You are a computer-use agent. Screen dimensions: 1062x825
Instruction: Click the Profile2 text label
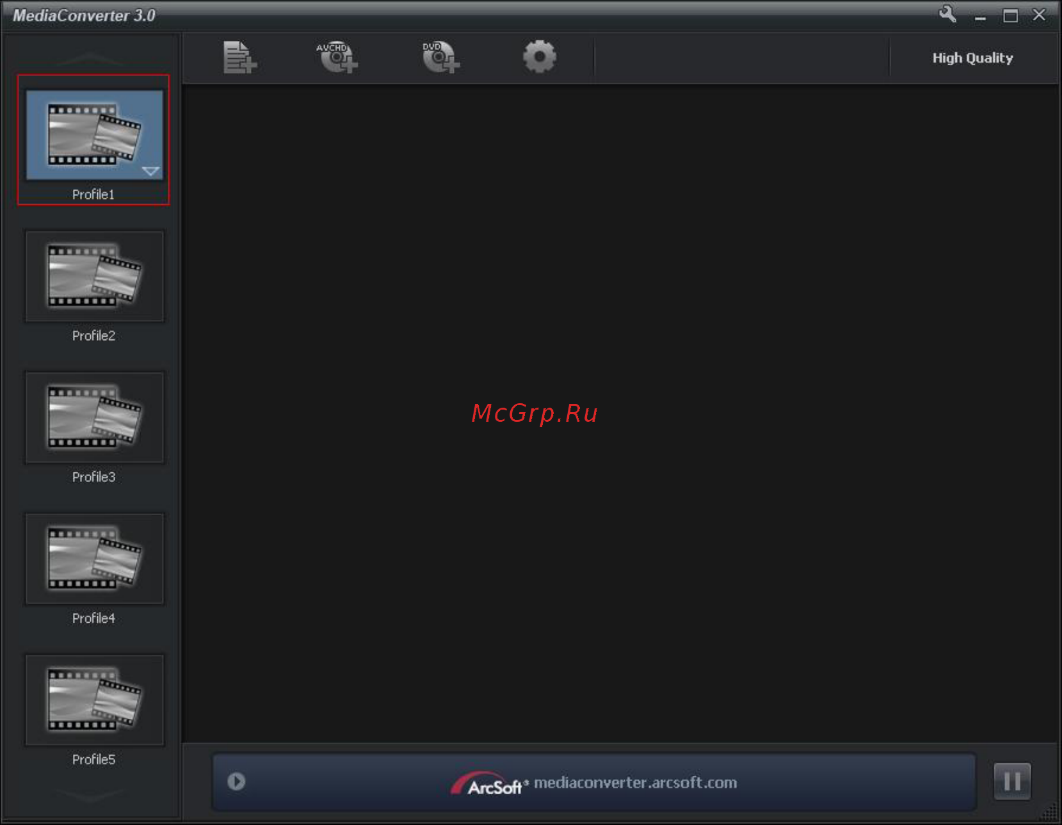pyautogui.click(x=93, y=336)
